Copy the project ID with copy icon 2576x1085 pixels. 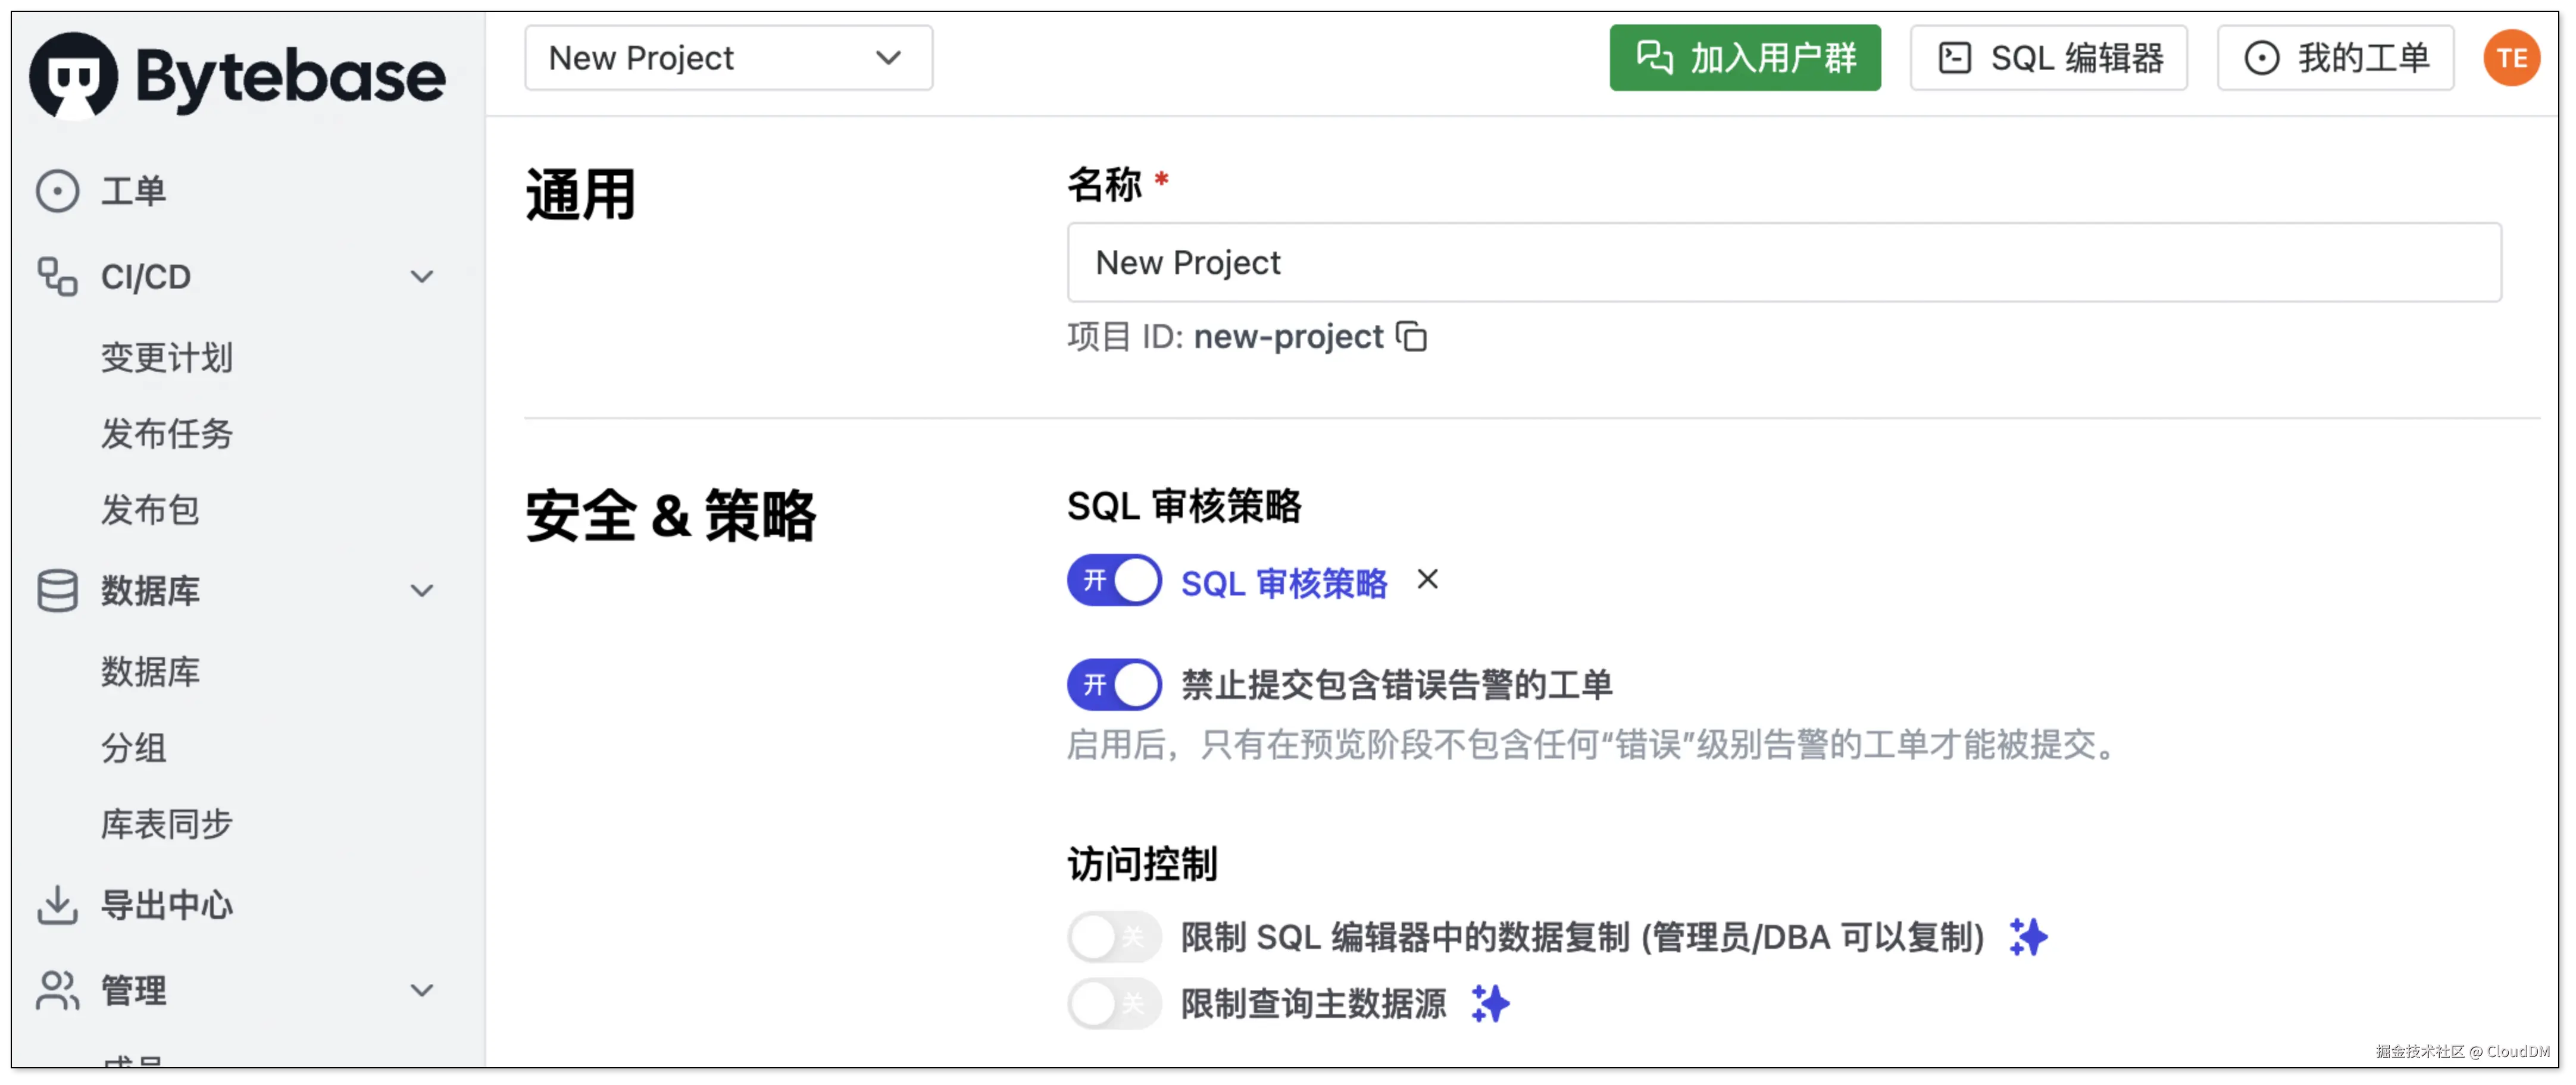pyautogui.click(x=1411, y=337)
